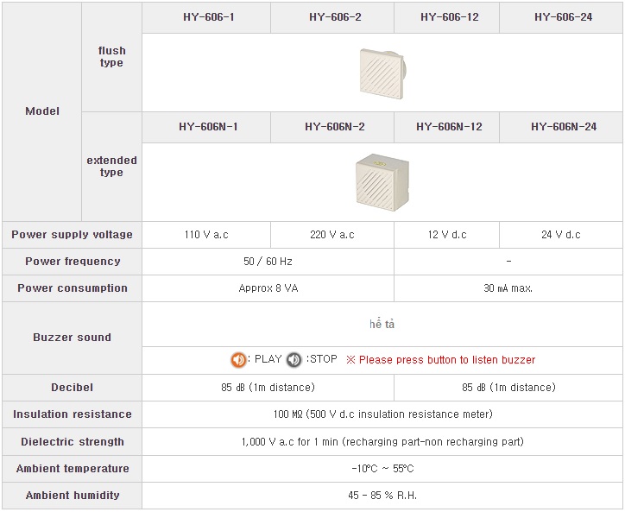625x512 pixels.
Task: Click the 'Insulation resistance' row label
Action: [73, 414]
